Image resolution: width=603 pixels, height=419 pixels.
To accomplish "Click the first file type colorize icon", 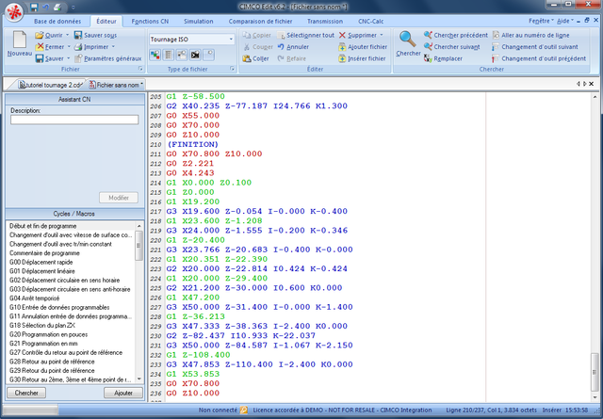I will [155, 55].
